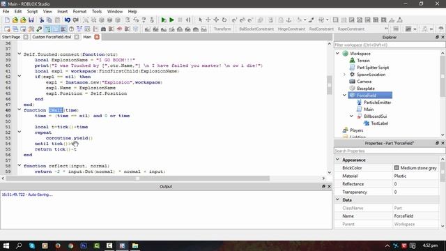Redo the last undone action
446x251 pixels.
click(76, 20)
